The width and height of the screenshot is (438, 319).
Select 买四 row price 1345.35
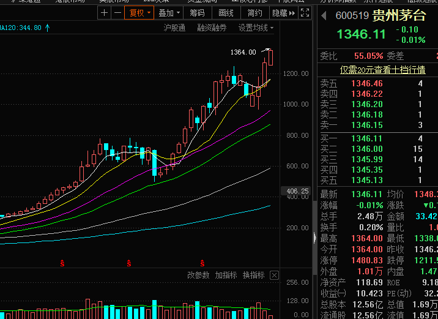(x=367, y=170)
